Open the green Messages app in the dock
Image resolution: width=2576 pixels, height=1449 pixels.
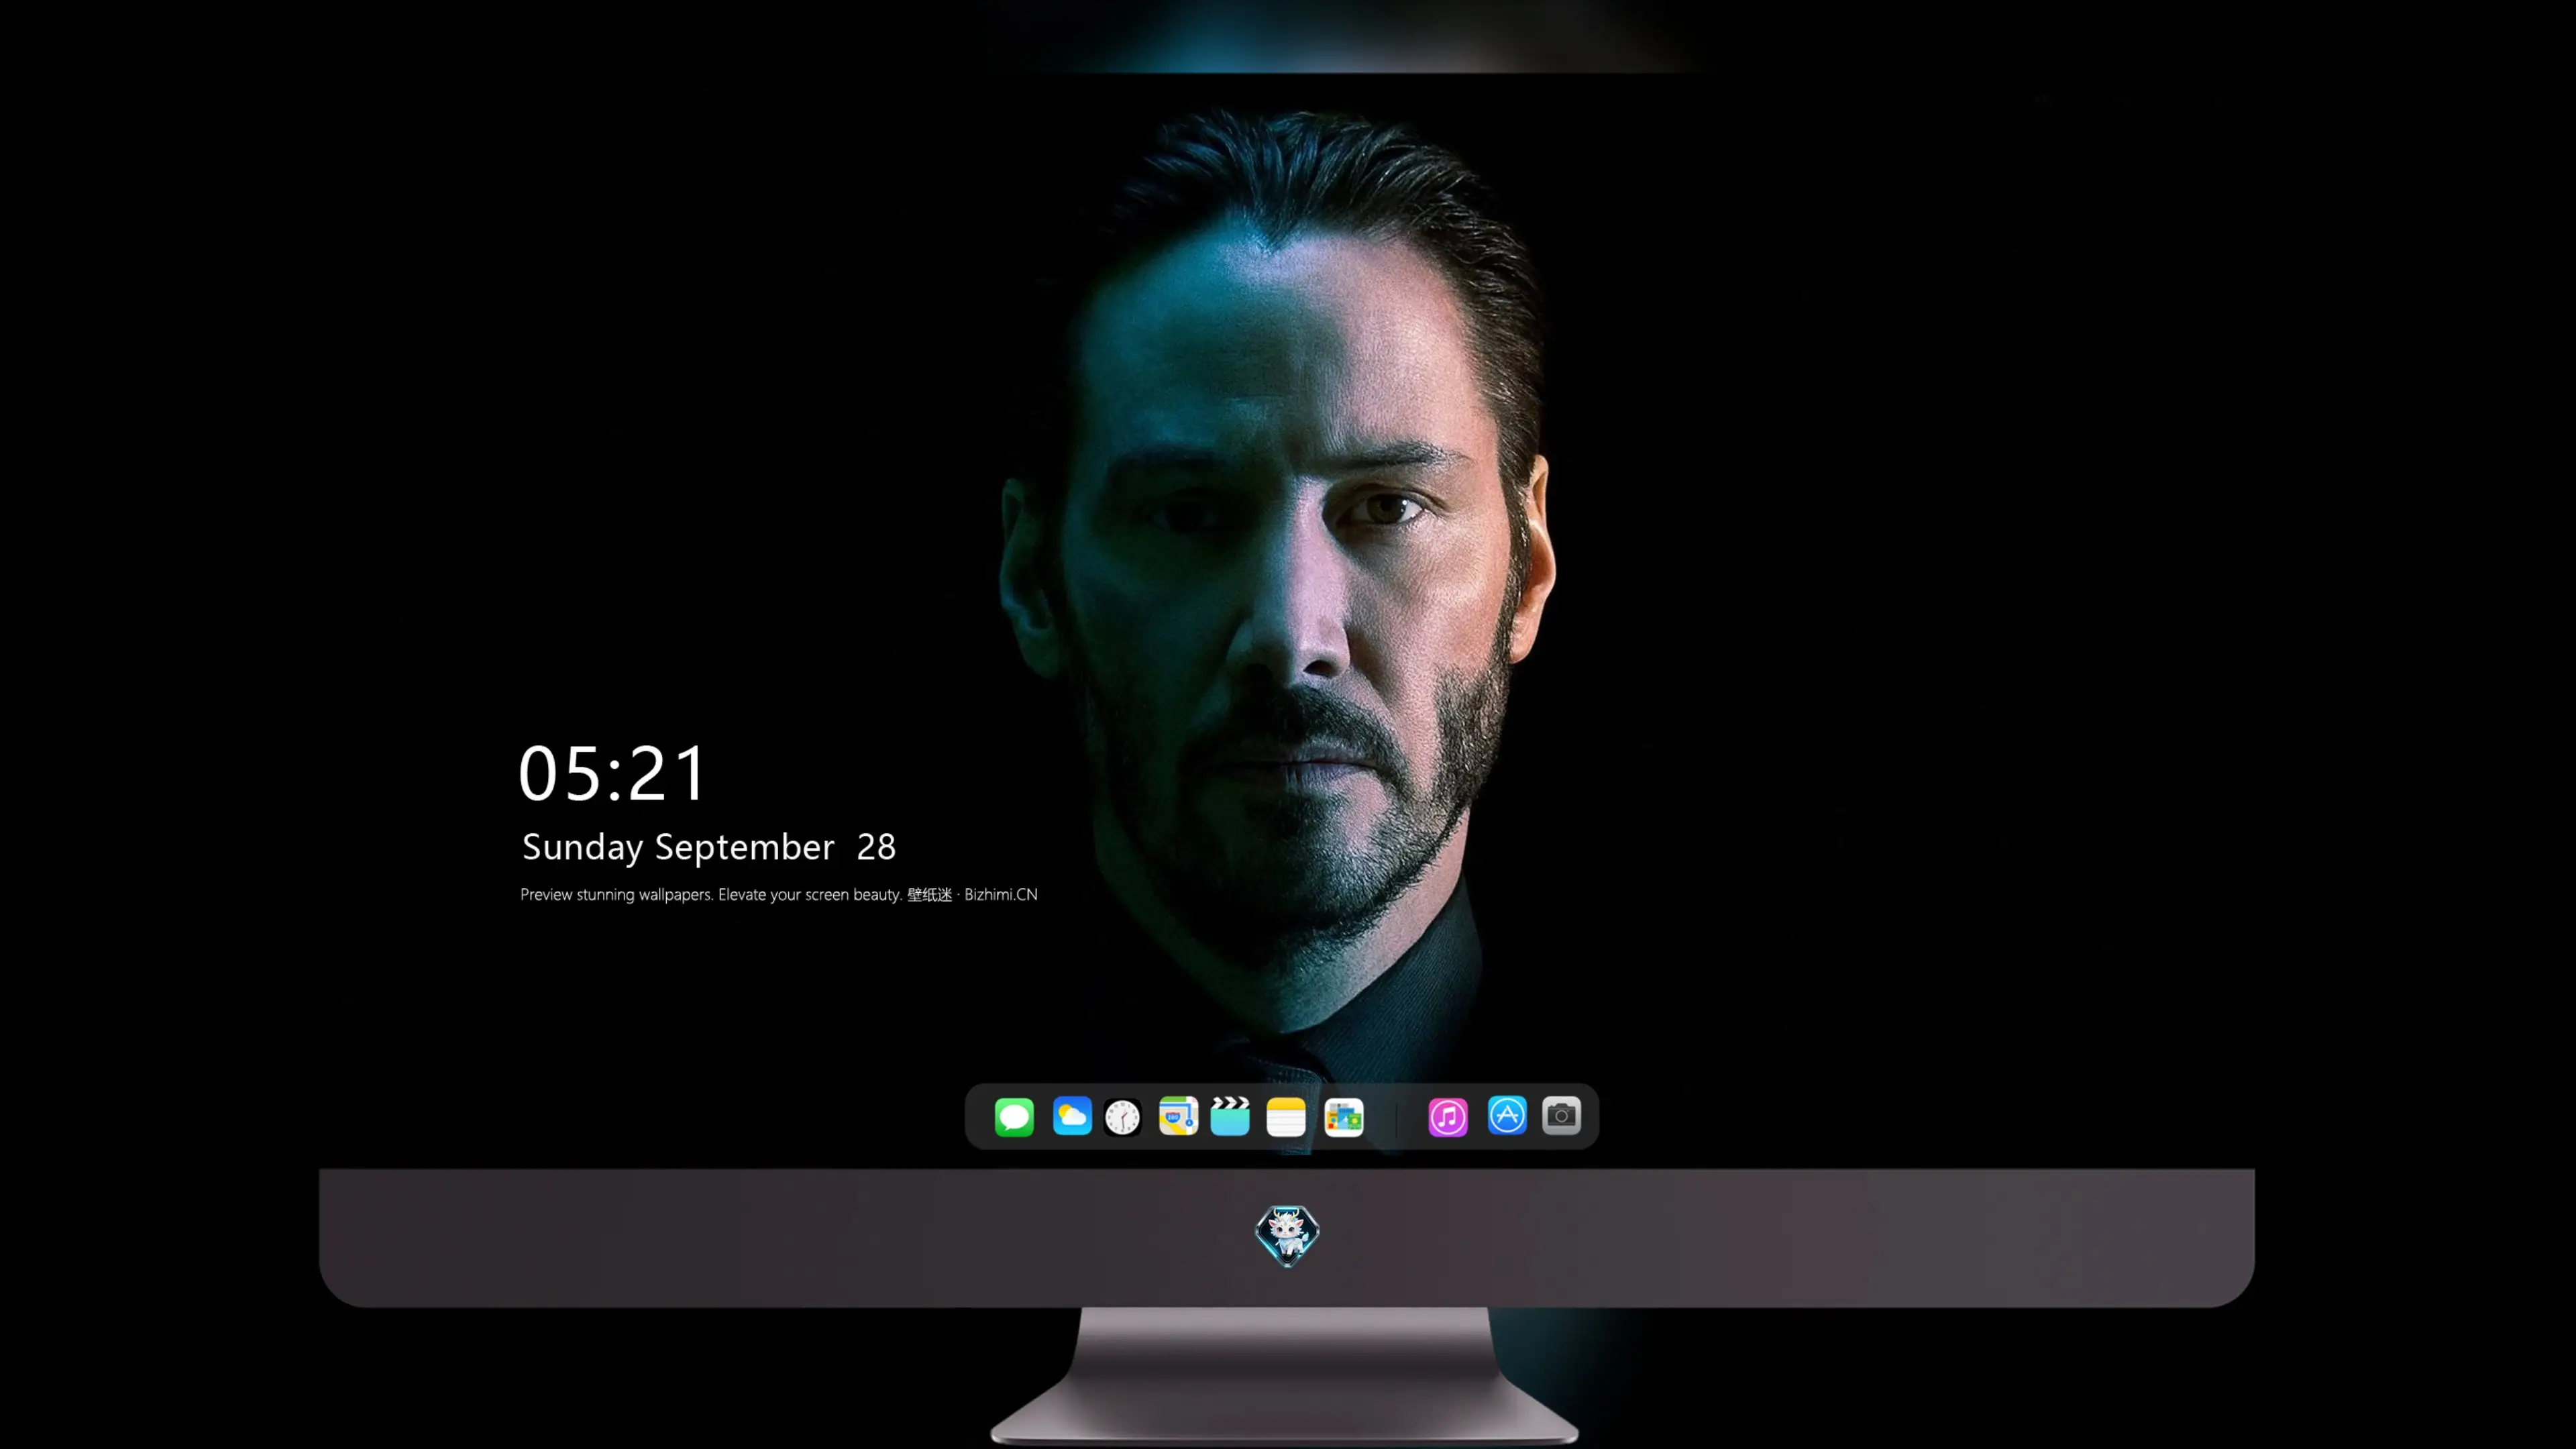[1014, 1116]
